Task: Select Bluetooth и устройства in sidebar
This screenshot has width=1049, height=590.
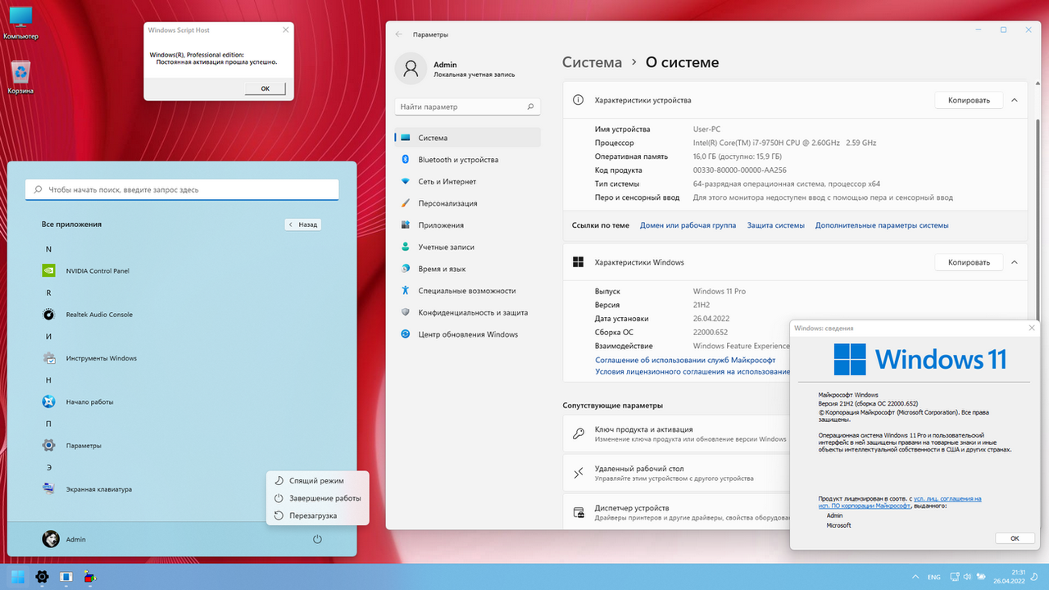Action: (468, 160)
